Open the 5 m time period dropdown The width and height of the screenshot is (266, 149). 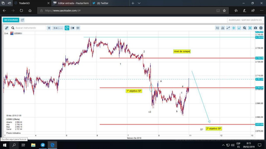point(58,28)
